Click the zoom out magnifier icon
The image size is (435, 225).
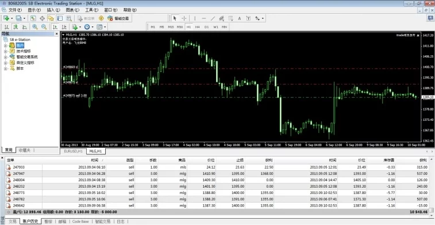click(44, 27)
